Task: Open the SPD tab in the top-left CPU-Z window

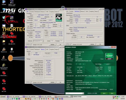Action: pyautogui.click(x=47, y=12)
